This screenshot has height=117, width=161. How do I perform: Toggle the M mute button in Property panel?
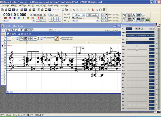pyautogui.click(x=139, y=28)
